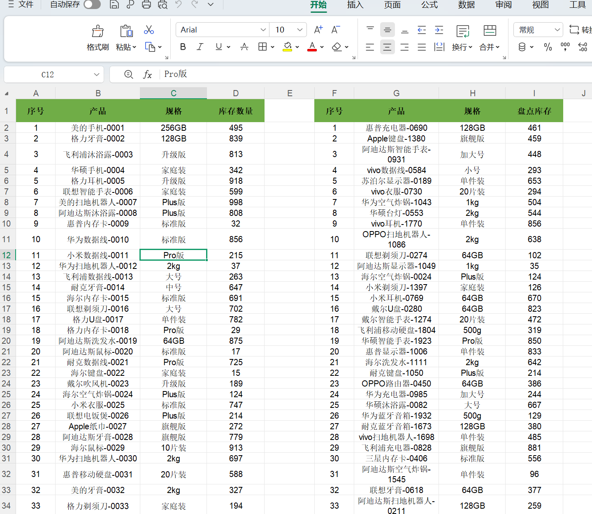Click the eraser clear icon
Screen dimensions: 592x514
tap(337, 47)
